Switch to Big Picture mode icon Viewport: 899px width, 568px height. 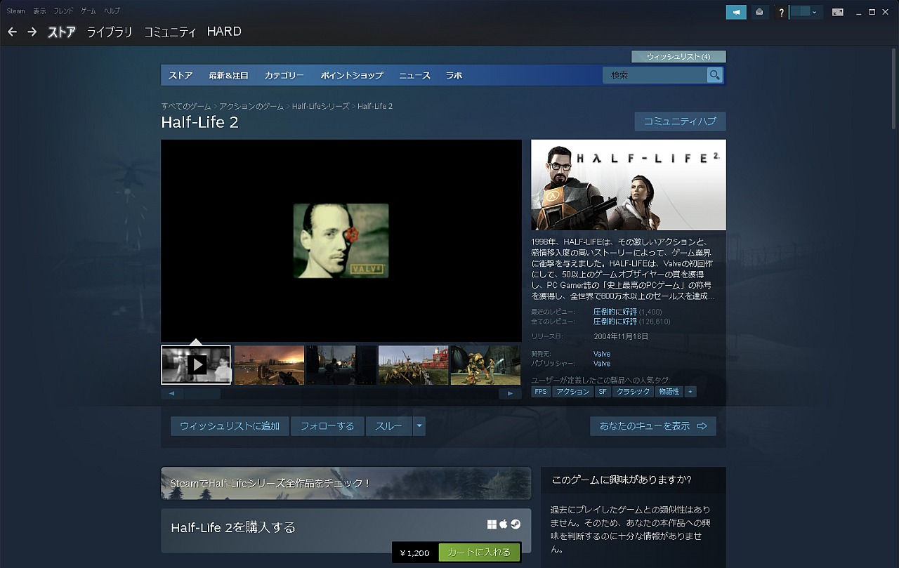(837, 12)
